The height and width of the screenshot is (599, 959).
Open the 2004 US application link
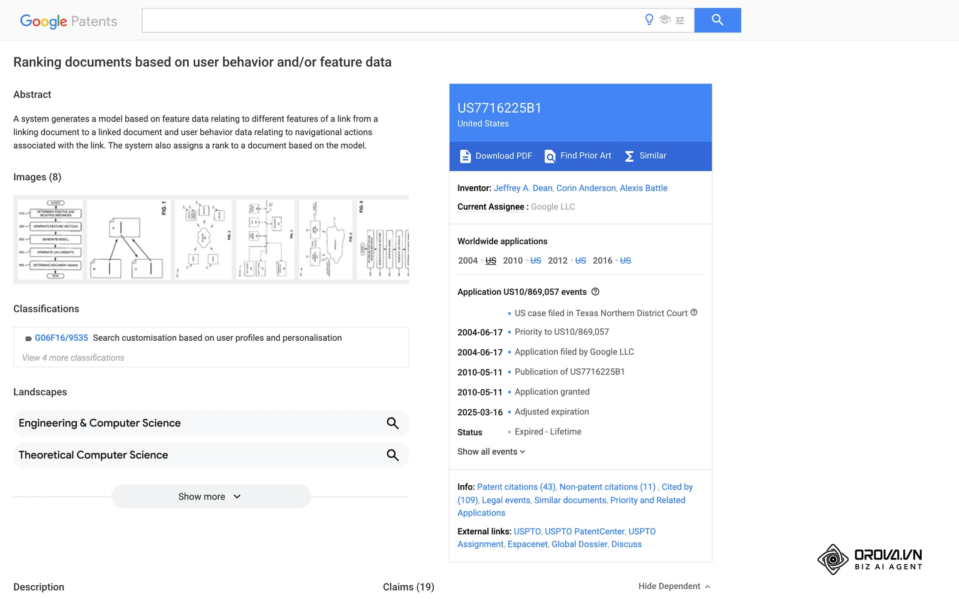(491, 261)
